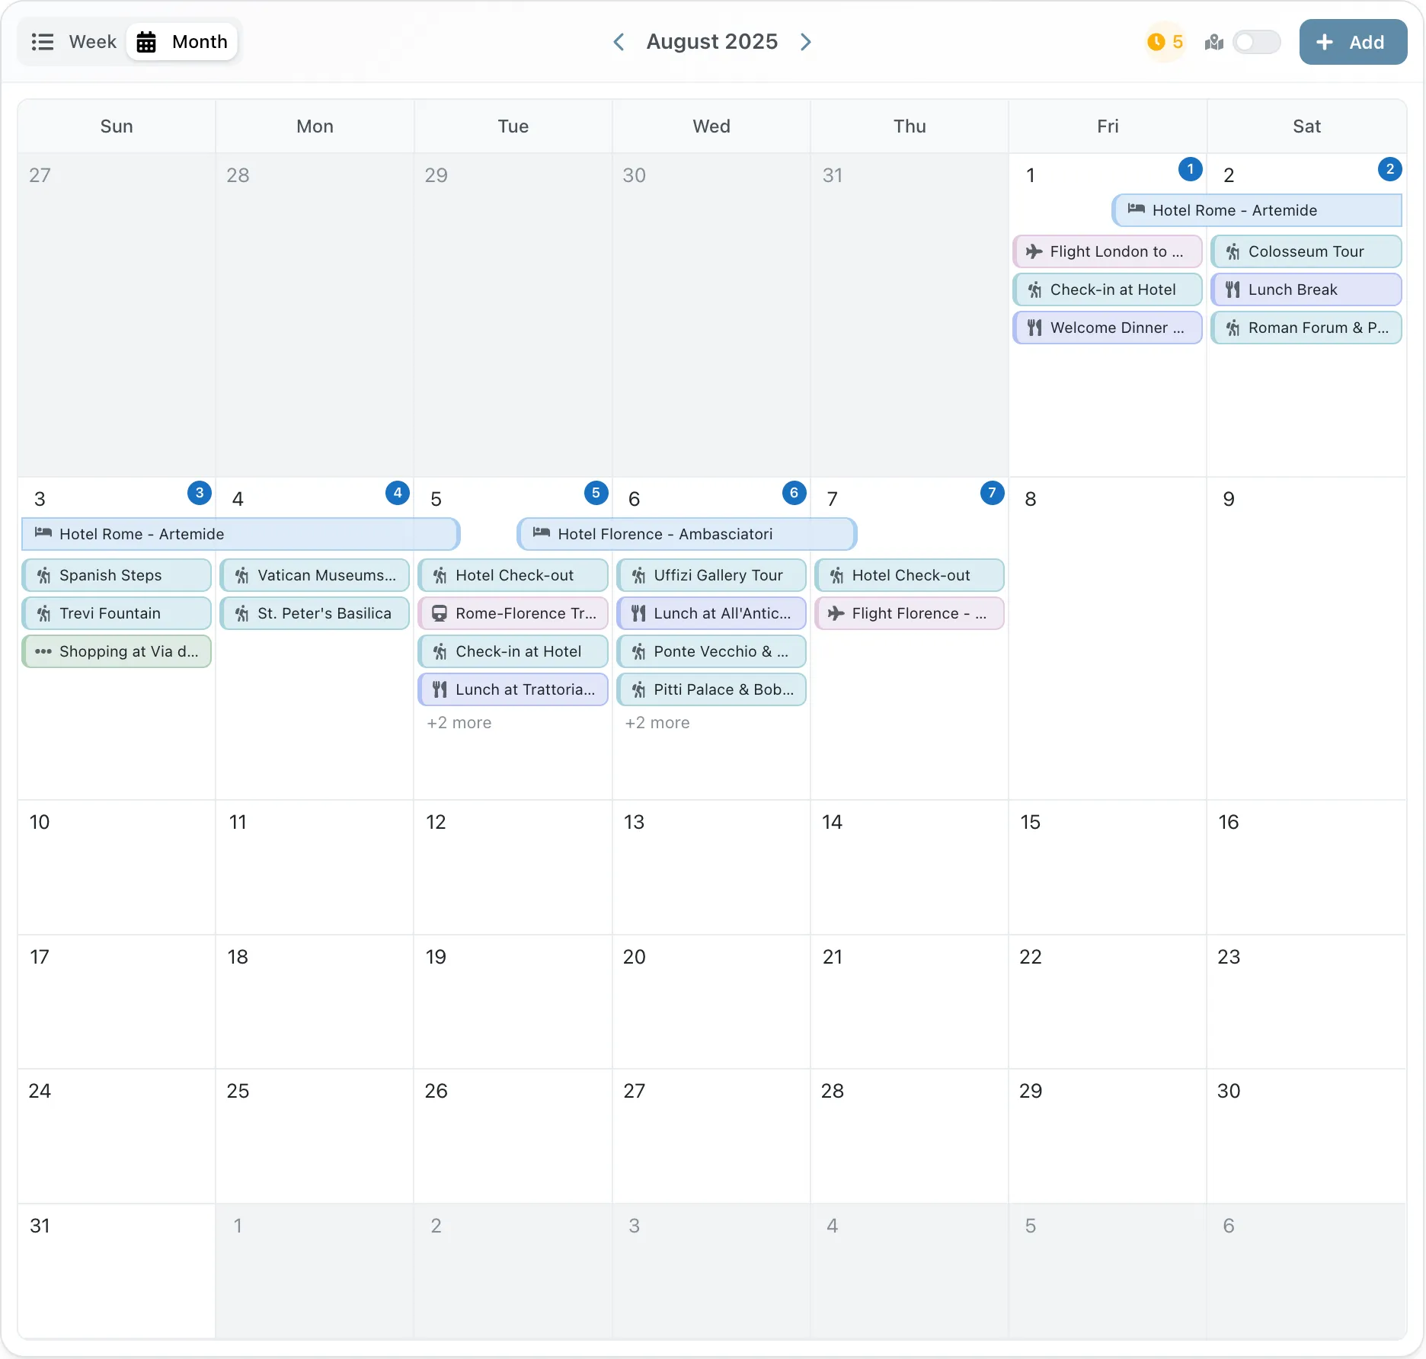
Task: Select the Month view tab
Action: 183,42
